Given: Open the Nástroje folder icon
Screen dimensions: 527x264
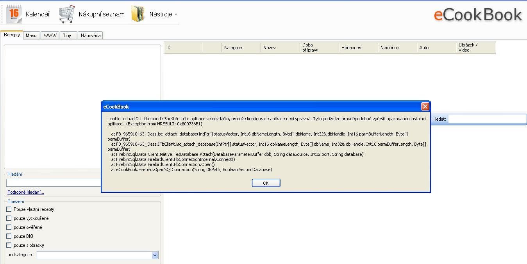Looking at the screenshot, I should tap(138, 14).
